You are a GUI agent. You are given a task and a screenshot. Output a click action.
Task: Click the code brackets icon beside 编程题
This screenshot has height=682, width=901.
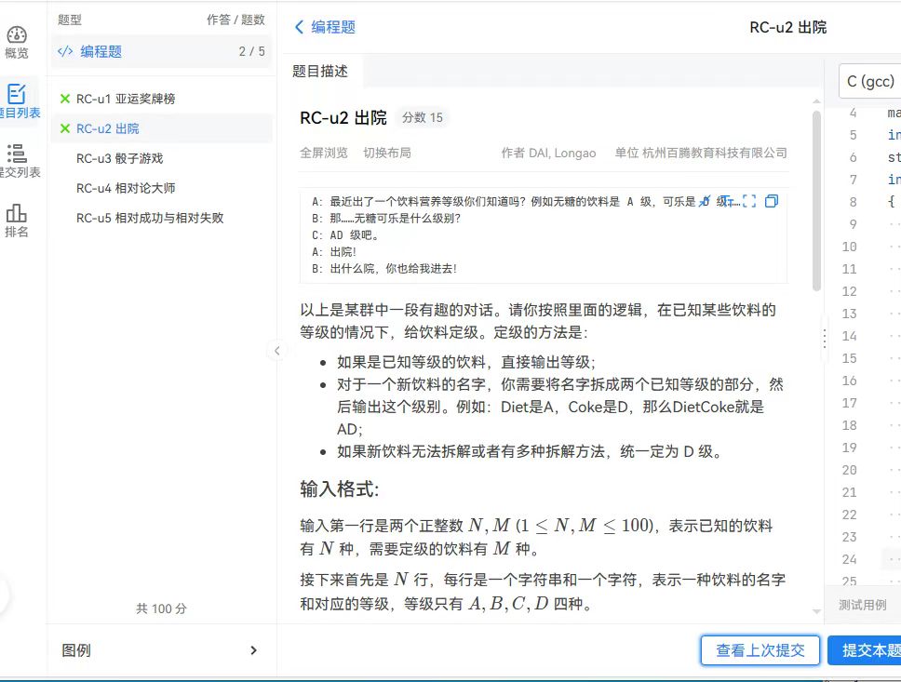click(x=65, y=51)
